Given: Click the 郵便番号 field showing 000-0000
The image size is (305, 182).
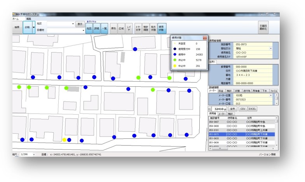Looking at the screenshot, I should point(253,67).
